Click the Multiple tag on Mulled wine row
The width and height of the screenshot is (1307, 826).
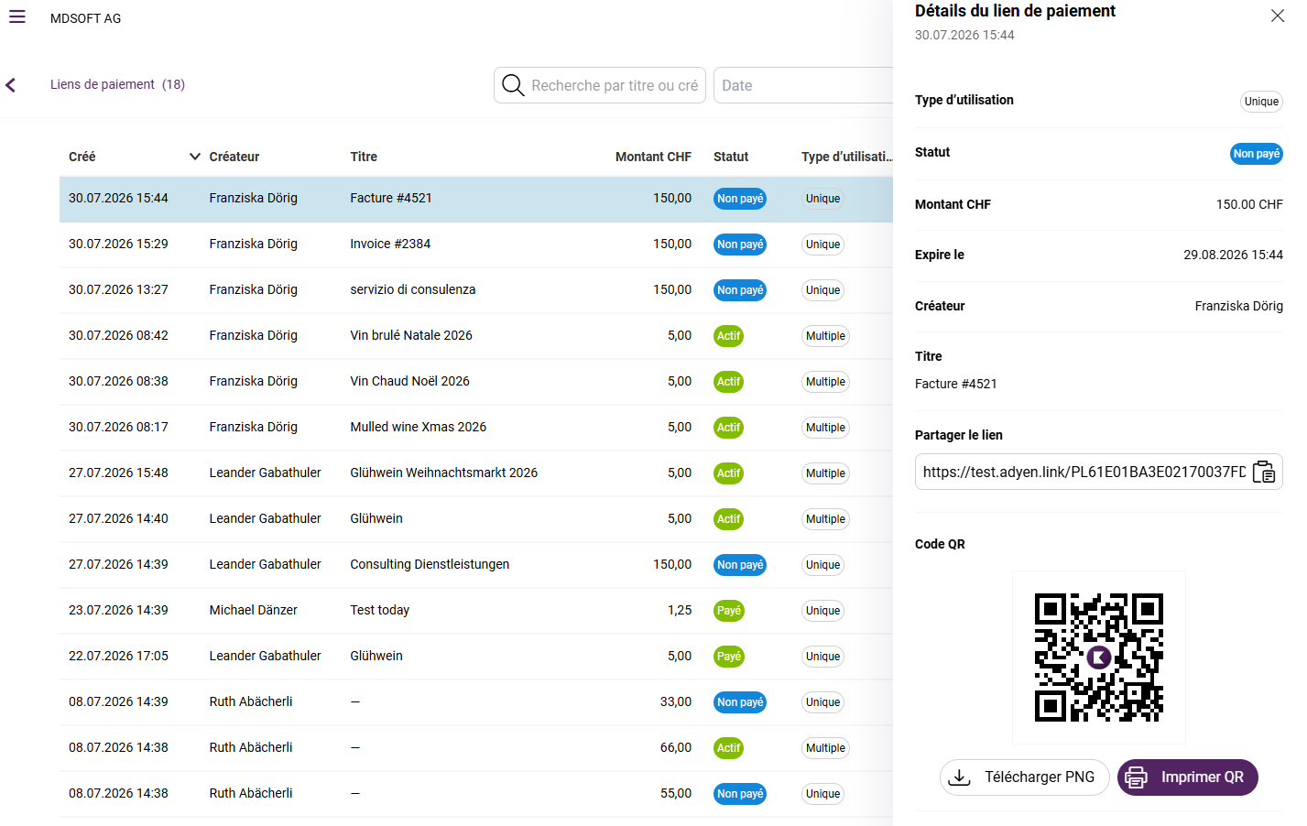pyautogui.click(x=825, y=428)
